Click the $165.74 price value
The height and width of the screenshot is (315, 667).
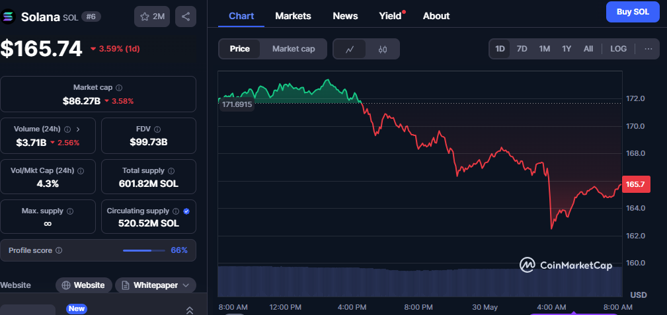point(41,48)
